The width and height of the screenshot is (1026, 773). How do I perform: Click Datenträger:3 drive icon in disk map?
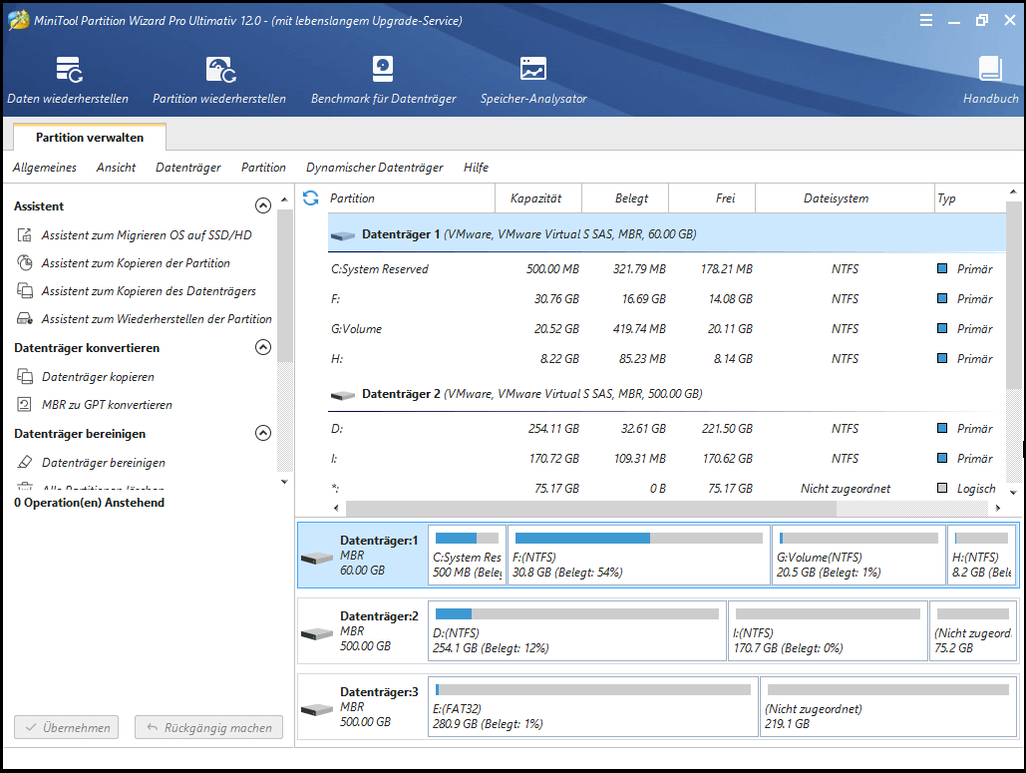coord(317,709)
